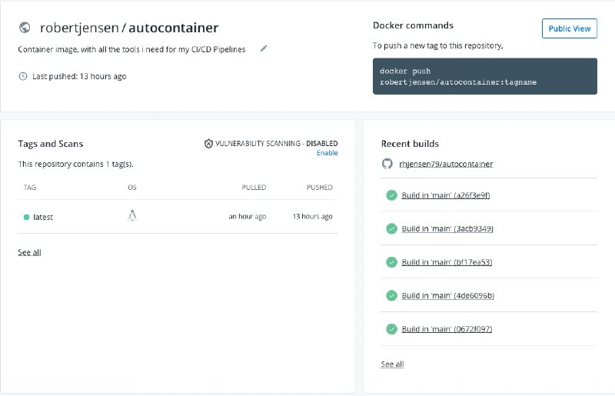Click green checkmark for build 3acb9349

pyautogui.click(x=391, y=228)
